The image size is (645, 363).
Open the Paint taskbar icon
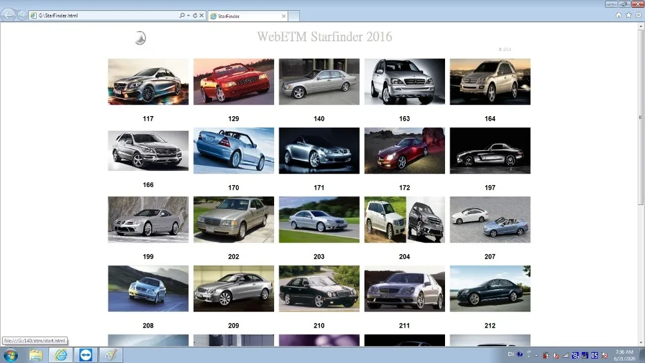pos(110,355)
